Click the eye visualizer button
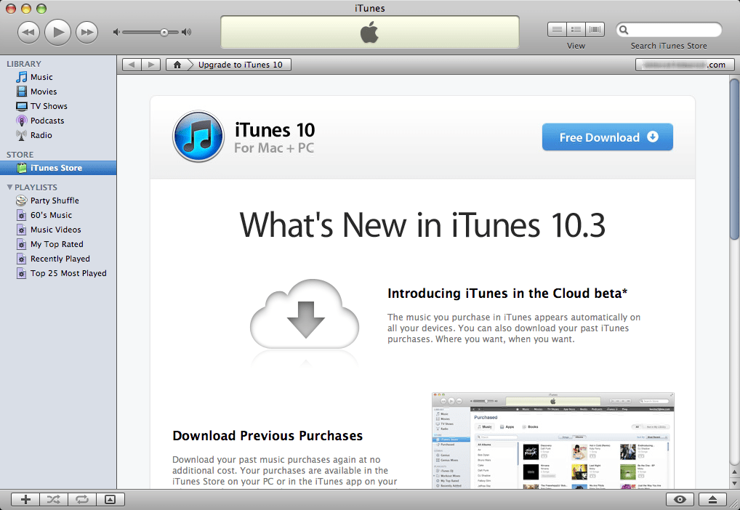 click(x=680, y=500)
